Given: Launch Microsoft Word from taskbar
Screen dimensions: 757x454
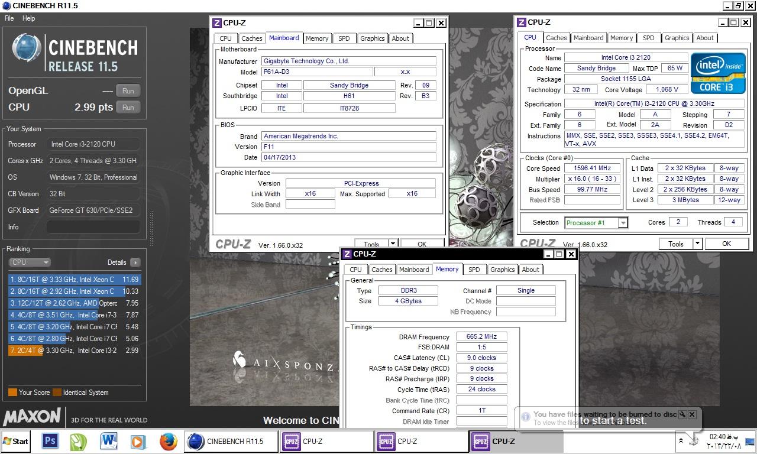Looking at the screenshot, I should point(109,441).
